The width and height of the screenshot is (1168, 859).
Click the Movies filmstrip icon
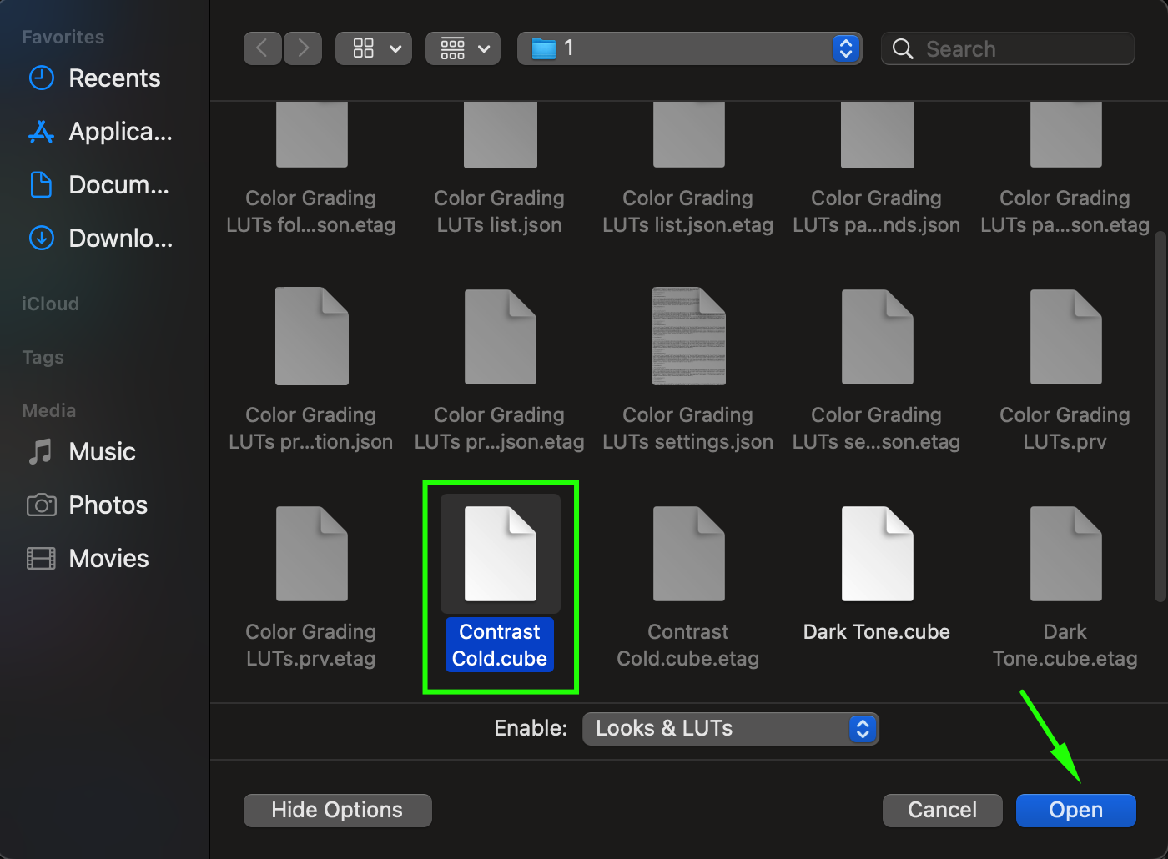click(41, 559)
